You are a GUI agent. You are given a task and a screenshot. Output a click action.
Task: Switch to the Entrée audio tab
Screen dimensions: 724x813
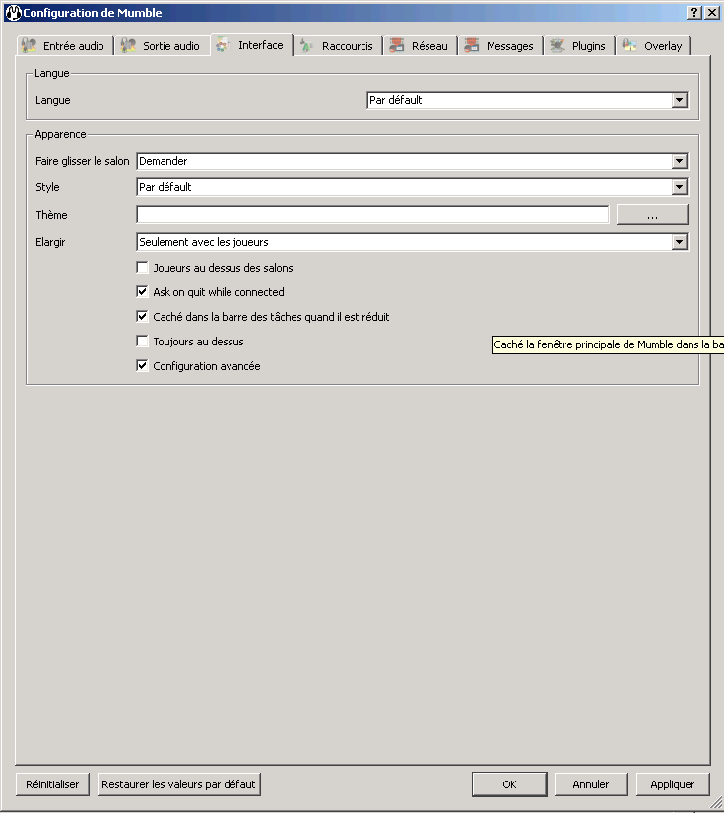click(64, 46)
